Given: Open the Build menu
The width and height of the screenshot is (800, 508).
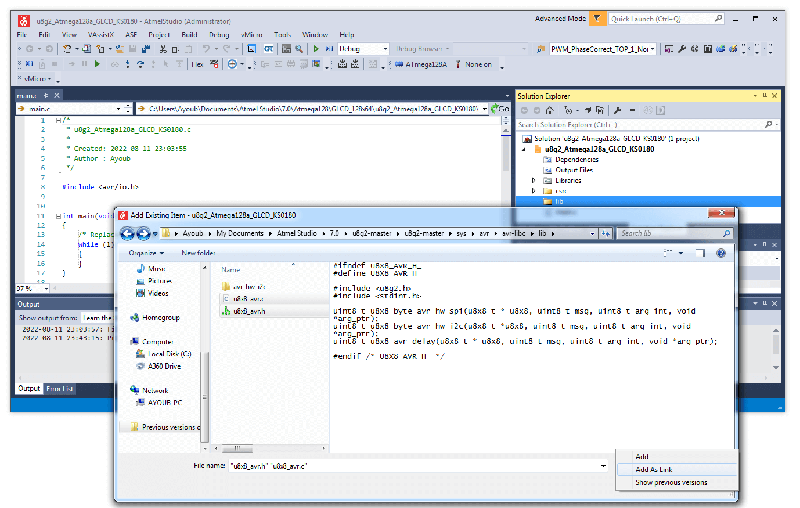Looking at the screenshot, I should pos(189,35).
